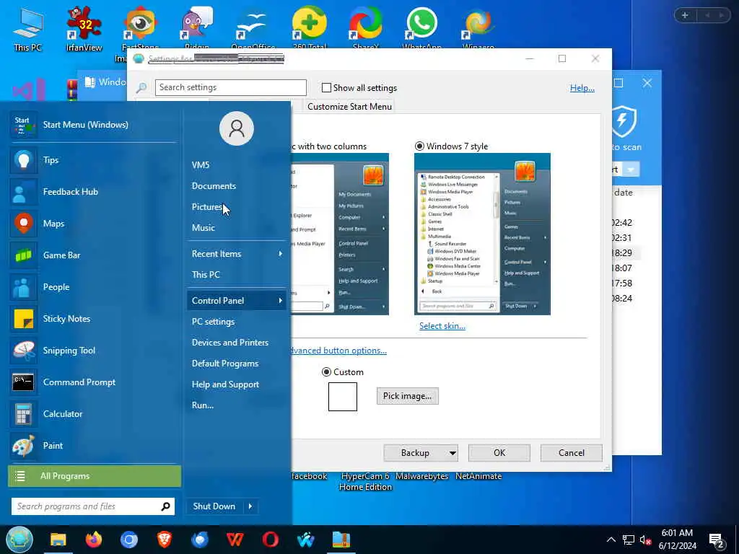
Task: Open Calculator app
Action: (x=95, y=414)
